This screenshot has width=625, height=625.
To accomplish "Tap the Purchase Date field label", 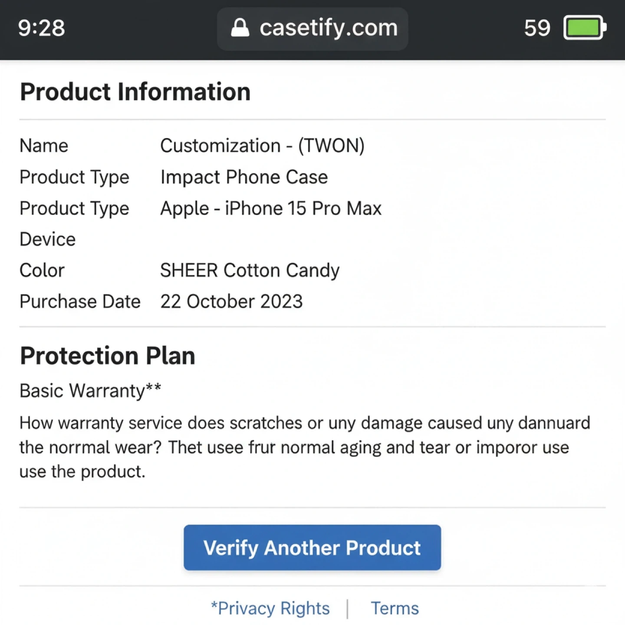I will coord(80,302).
